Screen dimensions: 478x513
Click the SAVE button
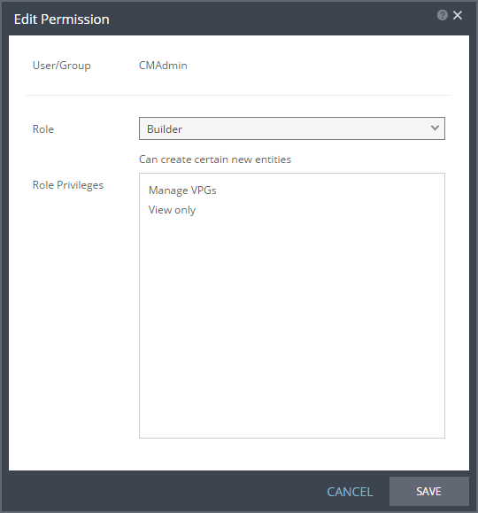[428, 492]
